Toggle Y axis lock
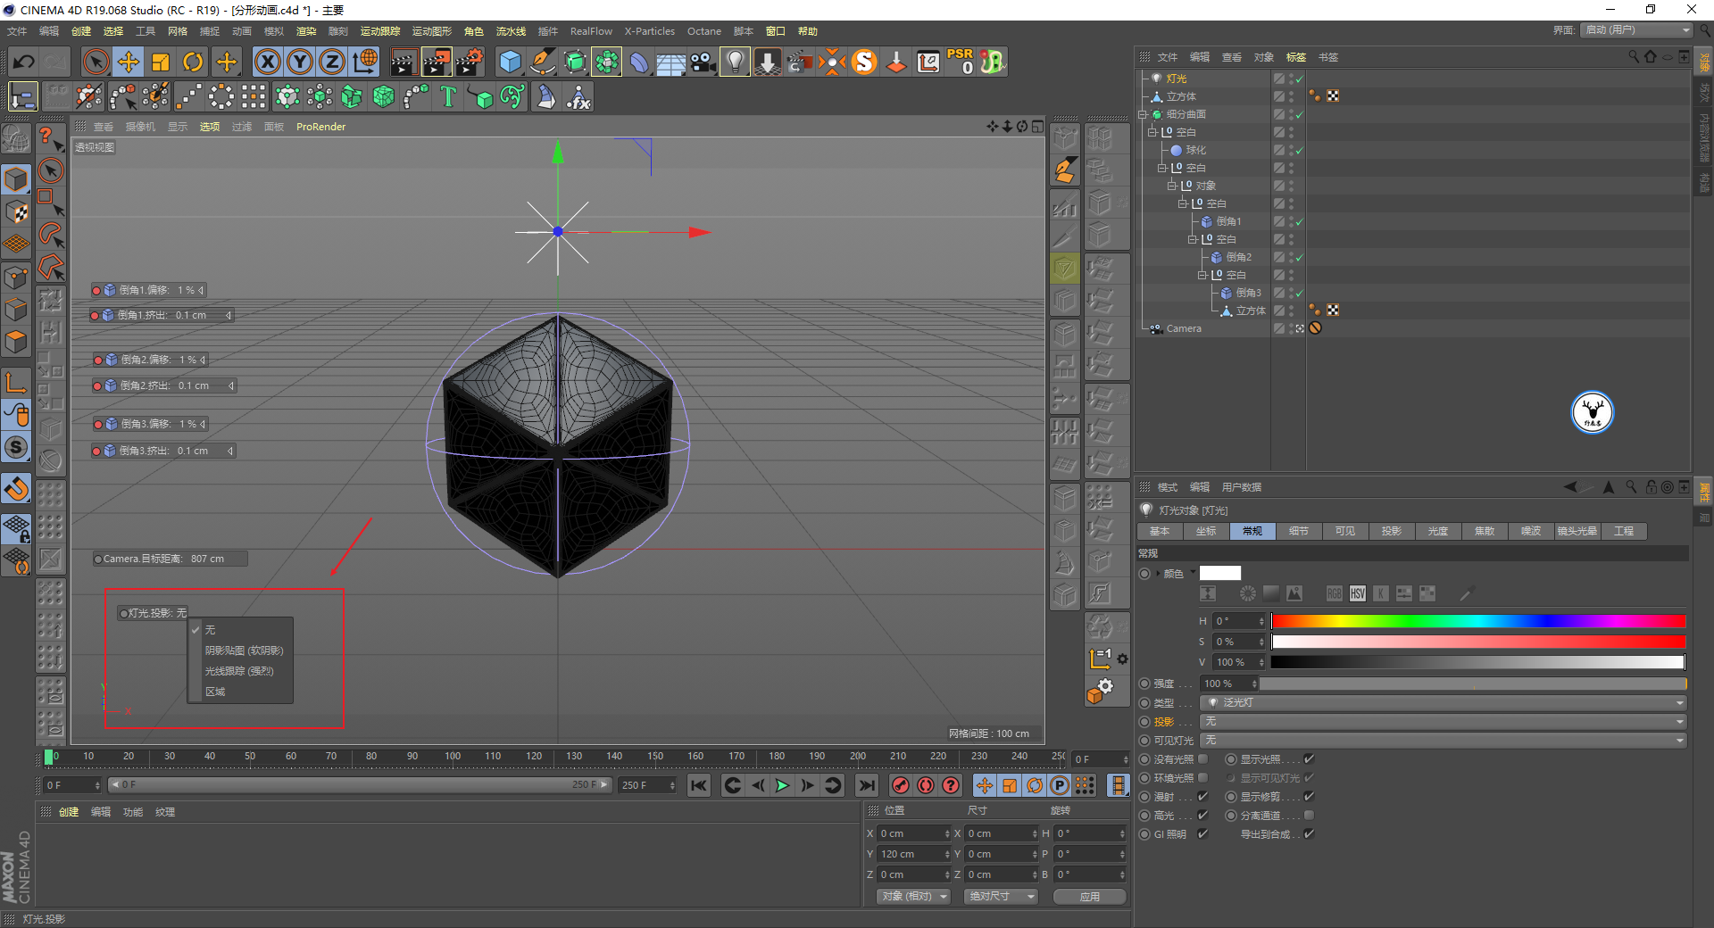 tap(300, 62)
